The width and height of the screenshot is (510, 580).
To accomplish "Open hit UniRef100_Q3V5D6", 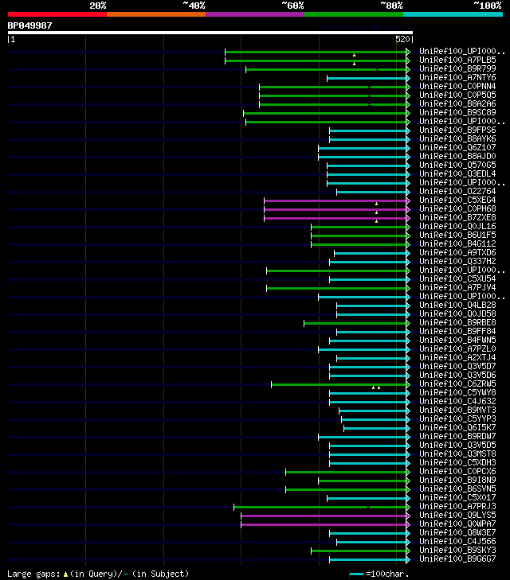I will (457, 375).
